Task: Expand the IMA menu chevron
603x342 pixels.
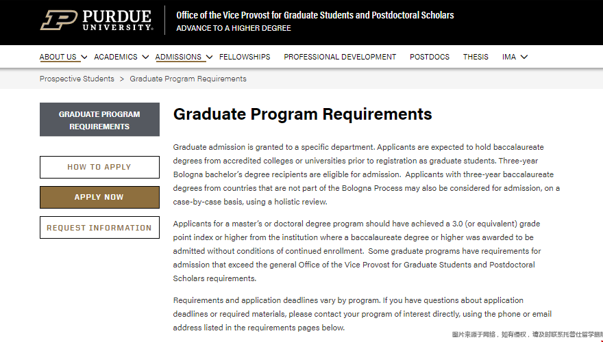Action: click(524, 57)
